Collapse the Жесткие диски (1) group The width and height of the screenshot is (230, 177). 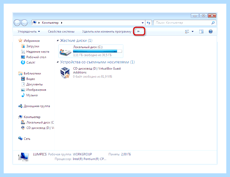[x=57, y=41]
